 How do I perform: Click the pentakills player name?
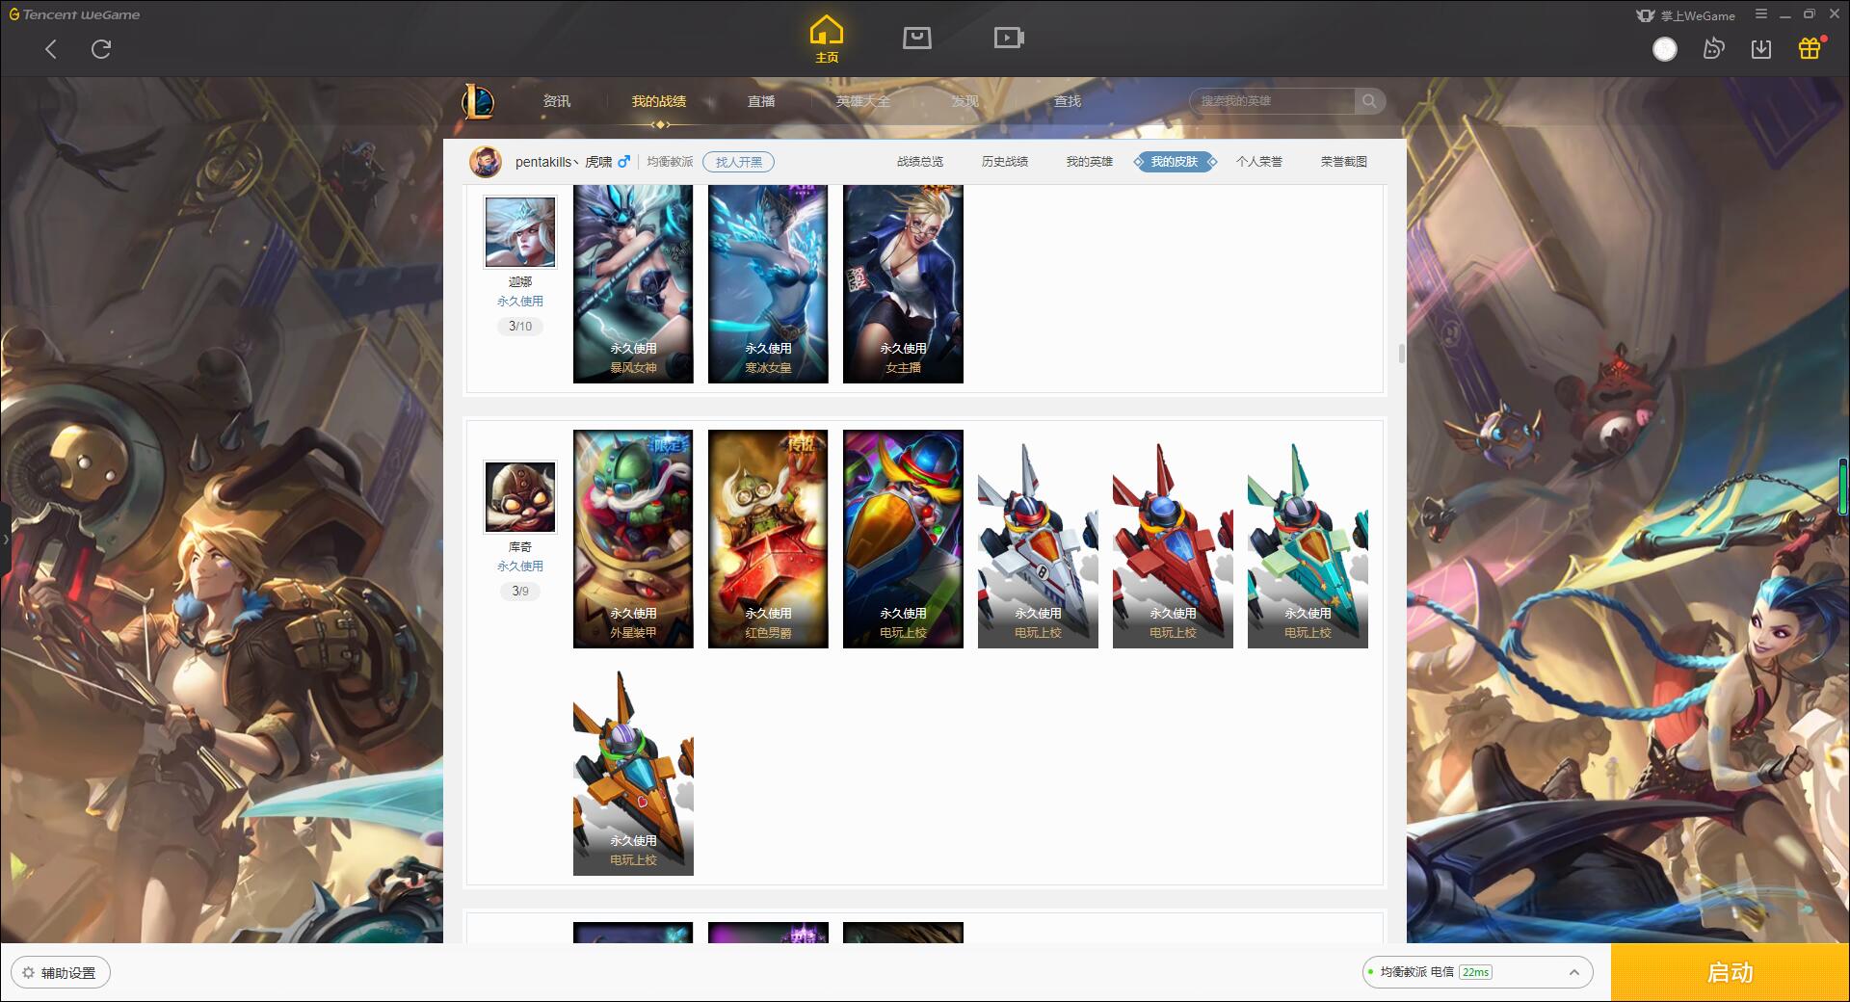(x=564, y=162)
